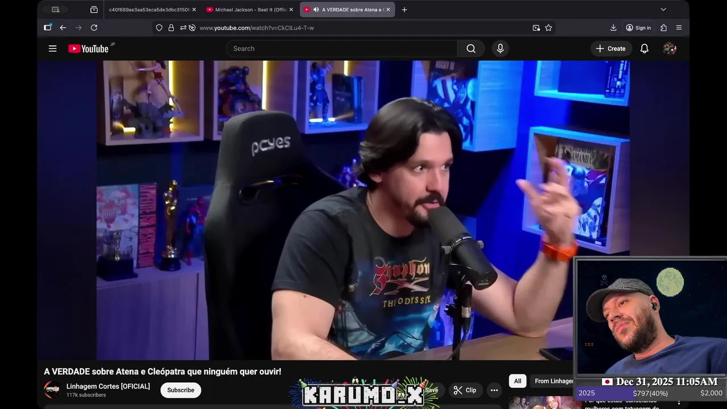Open the Create button
Screen dimensions: 727x409
[611, 49]
